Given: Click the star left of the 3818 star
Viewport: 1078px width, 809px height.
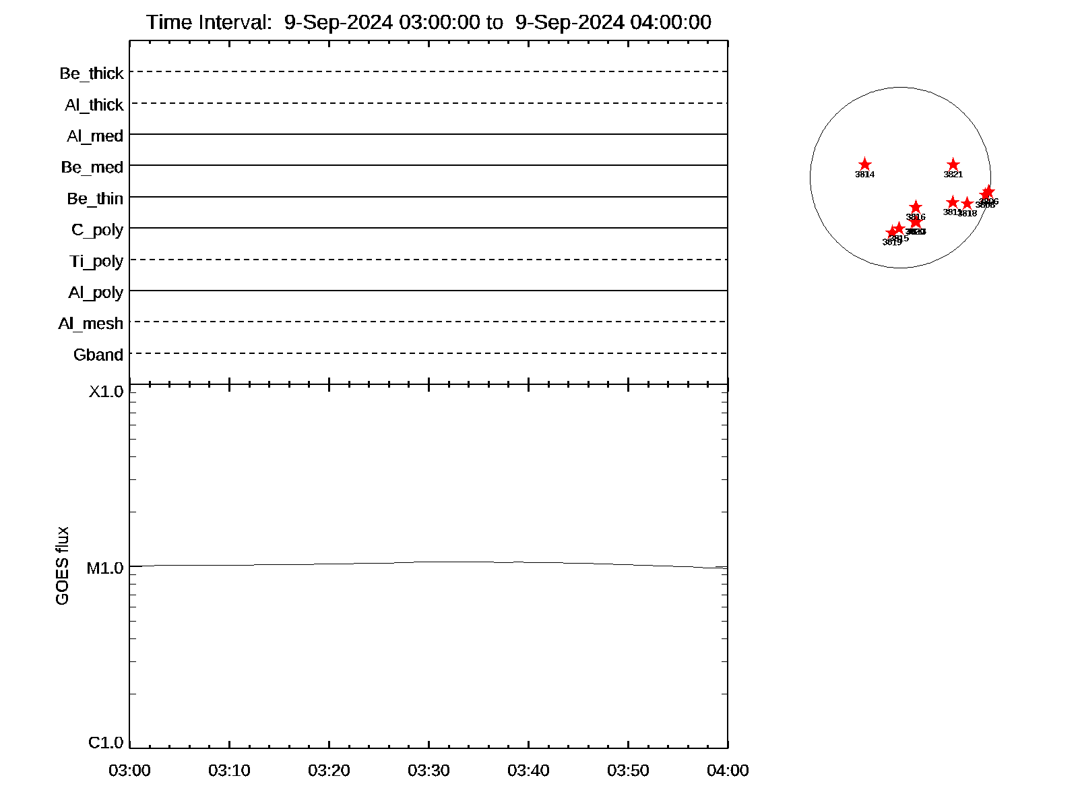Looking at the screenshot, I should [952, 202].
